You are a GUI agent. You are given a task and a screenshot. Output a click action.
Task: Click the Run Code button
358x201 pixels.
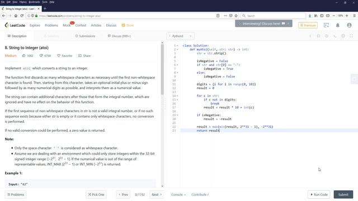tap(319, 195)
